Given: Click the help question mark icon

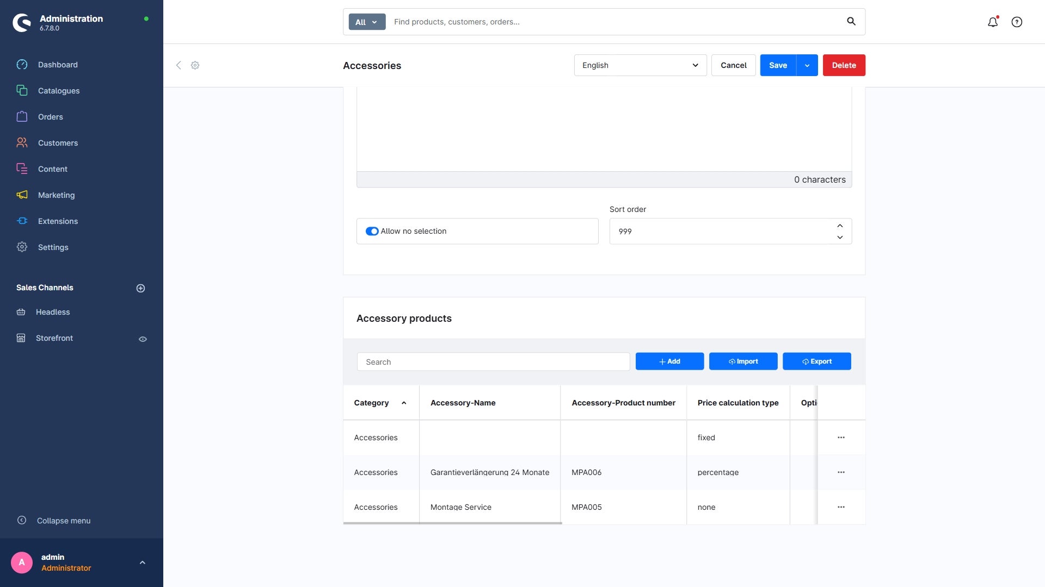Looking at the screenshot, I should [1017, 22].
